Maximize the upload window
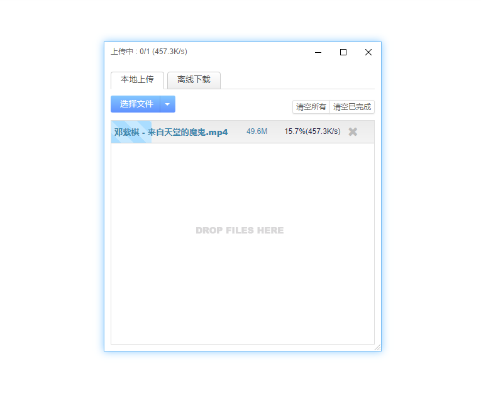Viewport: 481px width, 420px height. pyautogui.click(x=343, y=52)
